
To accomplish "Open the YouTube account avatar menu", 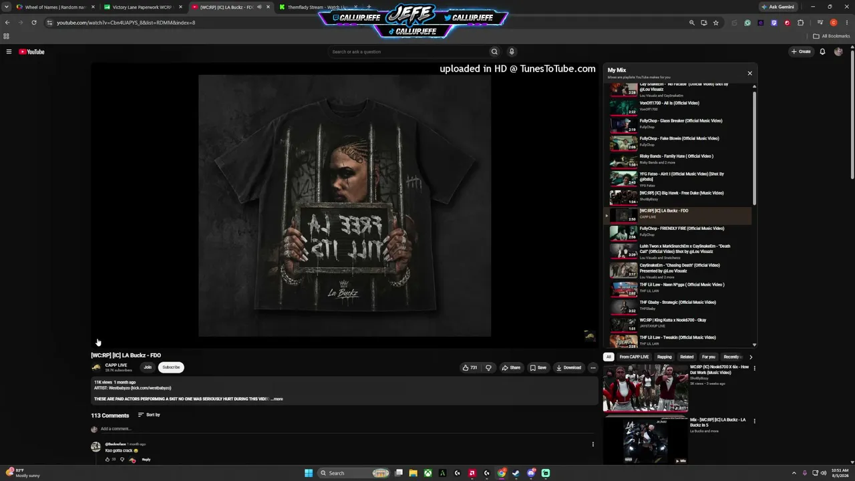I will coord(838,51).
